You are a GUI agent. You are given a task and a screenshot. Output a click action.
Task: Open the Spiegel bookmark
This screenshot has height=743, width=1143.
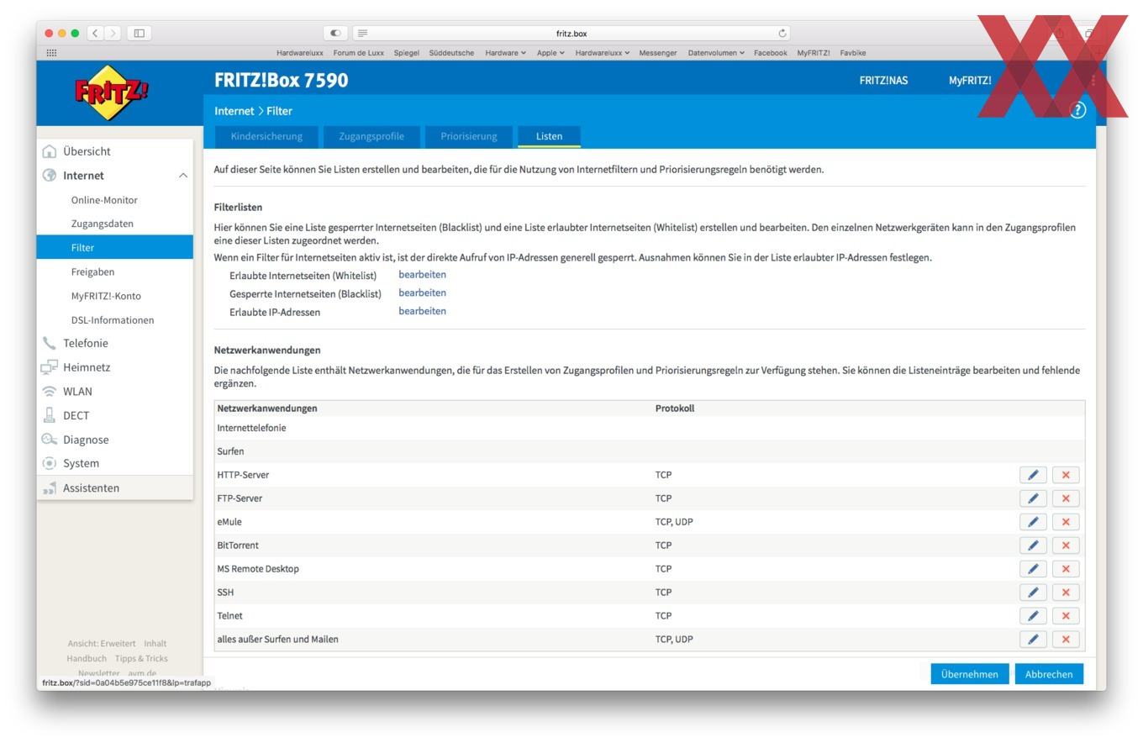pyautogui.click(x=407, y=53)
